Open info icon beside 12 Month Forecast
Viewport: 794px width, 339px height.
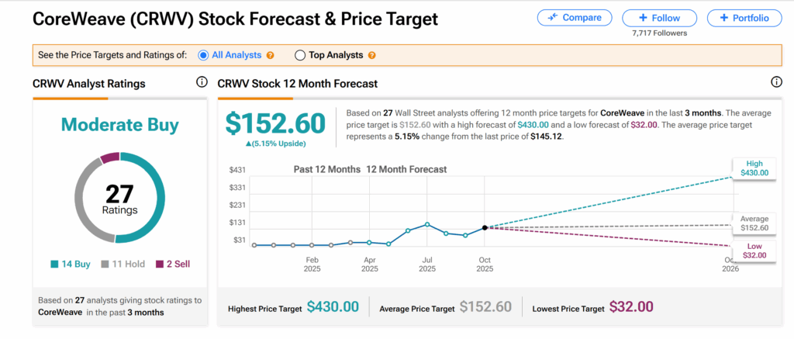(776, 82)
